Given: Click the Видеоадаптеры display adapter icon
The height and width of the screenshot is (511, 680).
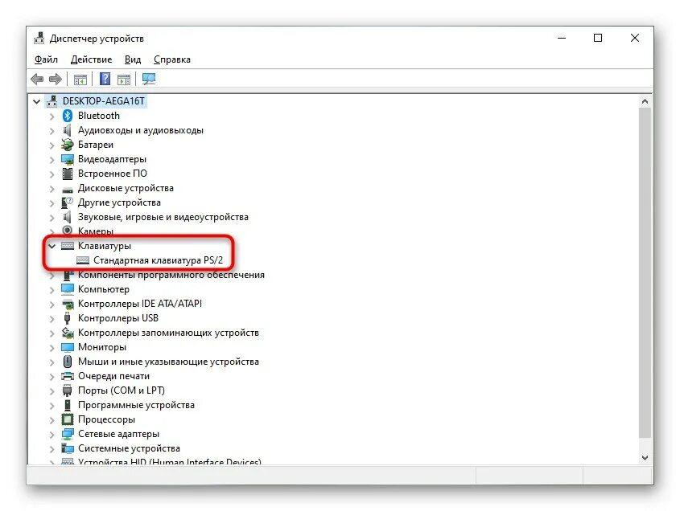Looking at the screenshot, I should click(68, 159).
